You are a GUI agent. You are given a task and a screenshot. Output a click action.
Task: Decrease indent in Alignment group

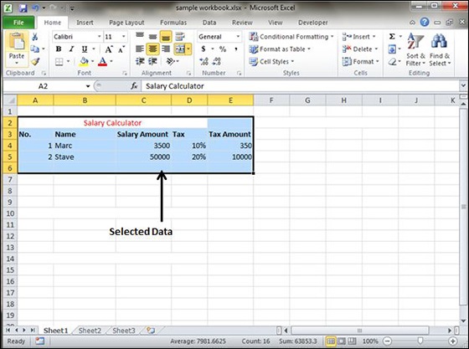coord(140,61)
